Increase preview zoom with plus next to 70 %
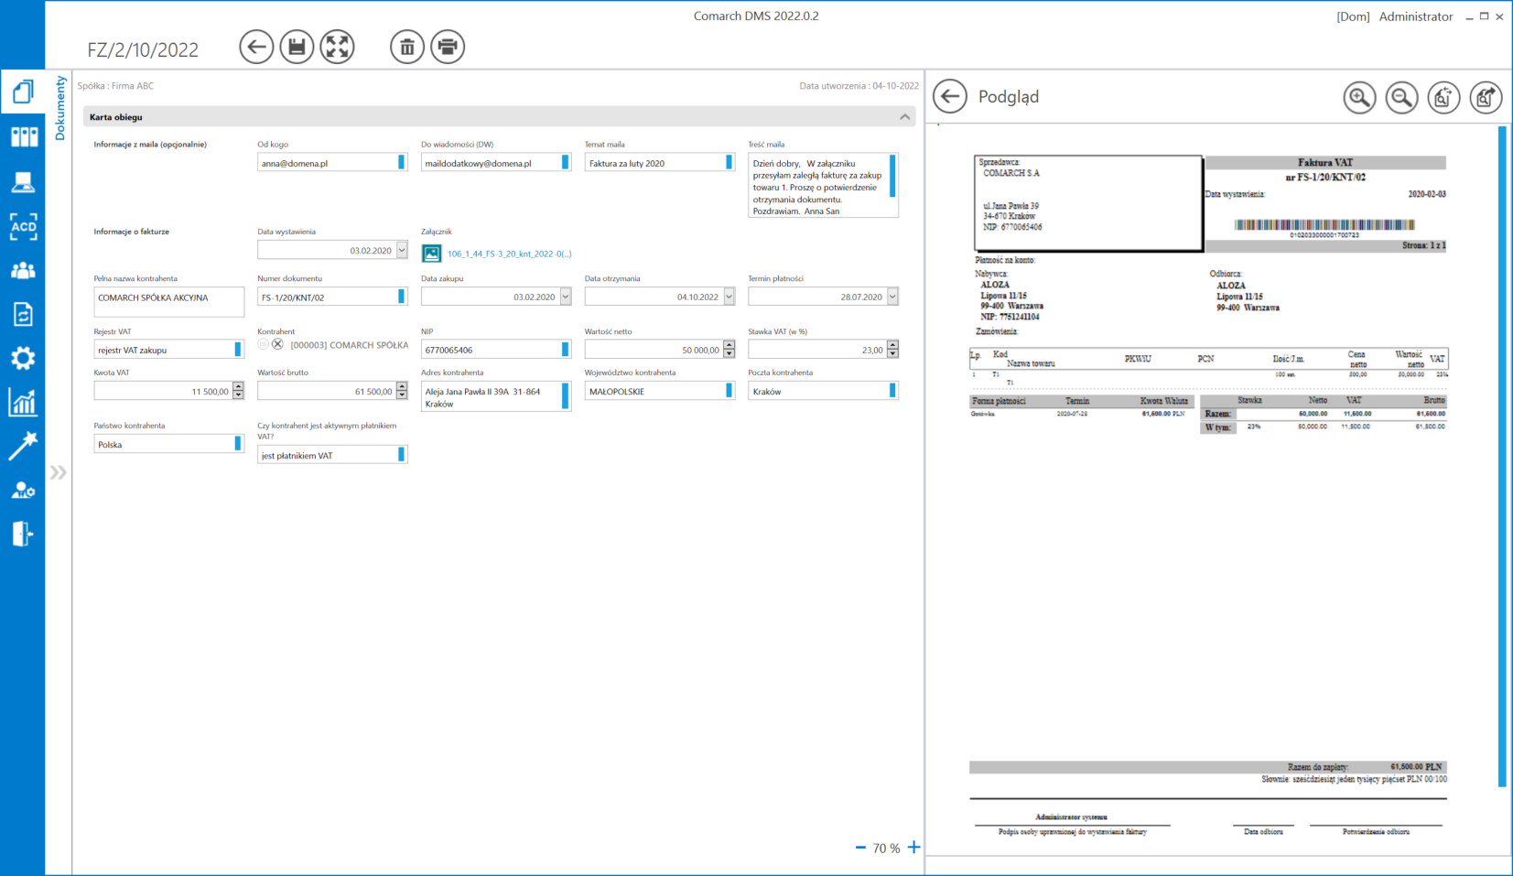 pyautogui.click(x=913, y=848)
